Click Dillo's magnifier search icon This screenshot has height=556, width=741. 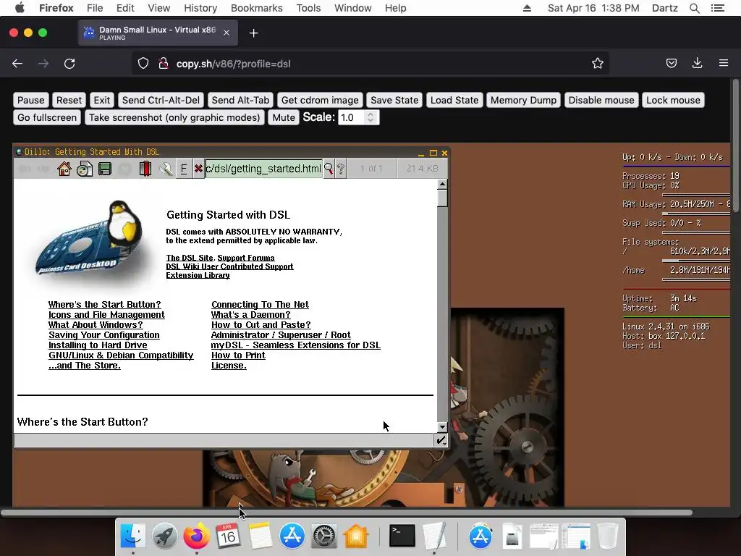pyautogui.click(x=329, y=168)
